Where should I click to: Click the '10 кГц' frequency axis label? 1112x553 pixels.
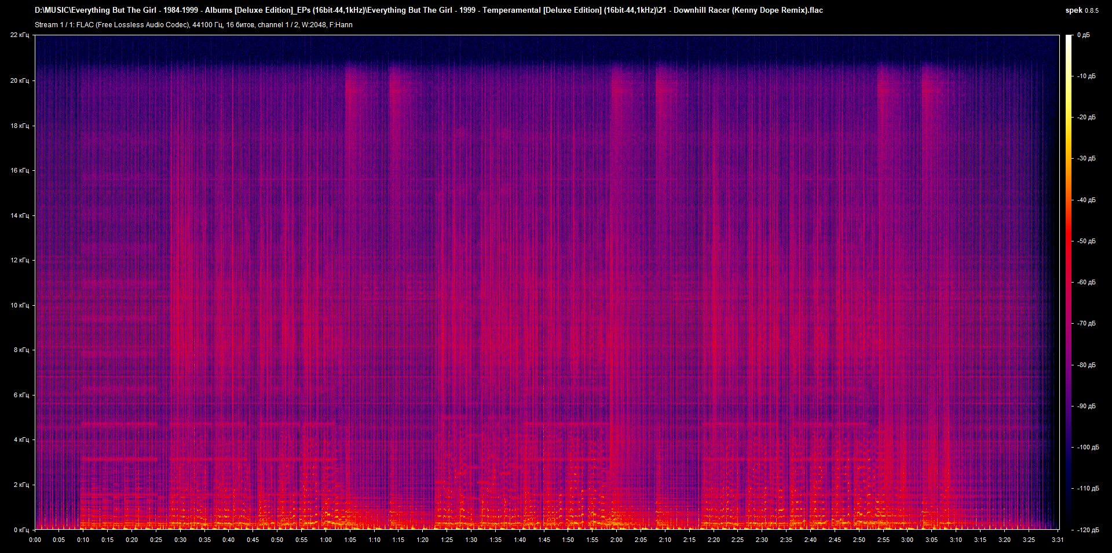pyautogui.click(x=20, y=305)
